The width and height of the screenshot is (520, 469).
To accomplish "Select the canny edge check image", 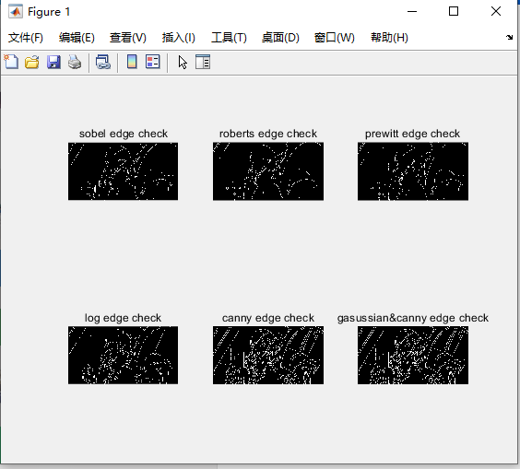I will (x=268, y=356).
